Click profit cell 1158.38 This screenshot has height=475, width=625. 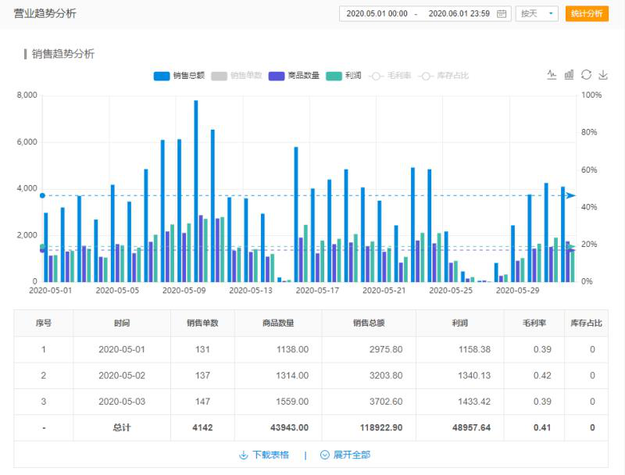point(474,349)
